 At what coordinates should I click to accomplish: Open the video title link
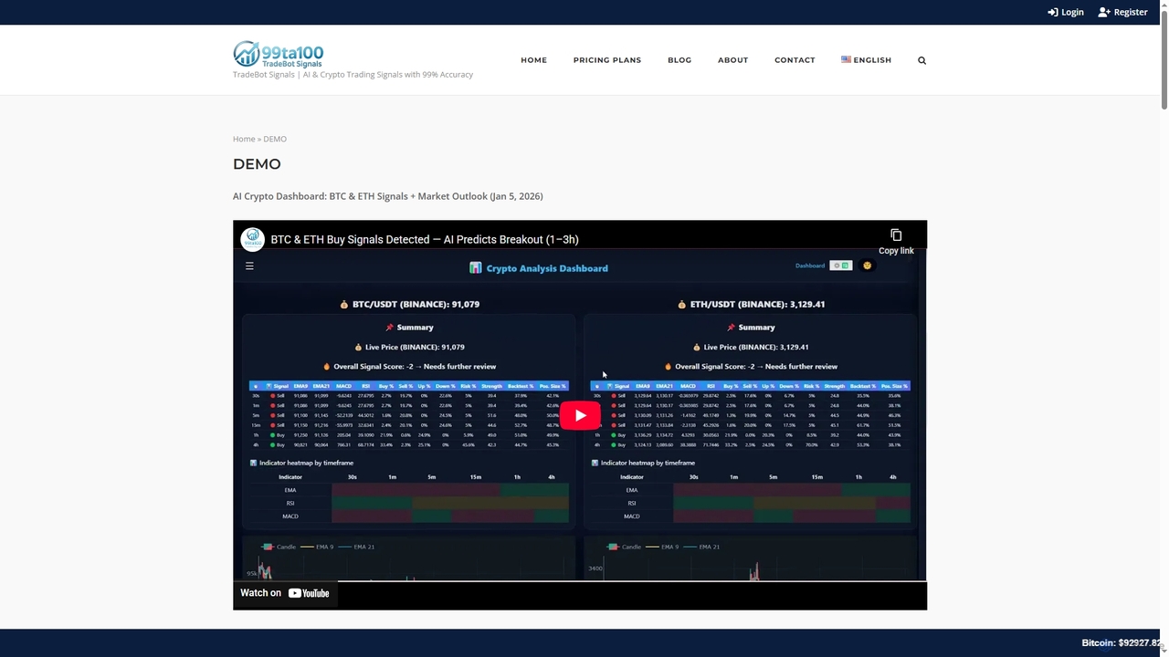pyautogui.click(x=425, y=239)
